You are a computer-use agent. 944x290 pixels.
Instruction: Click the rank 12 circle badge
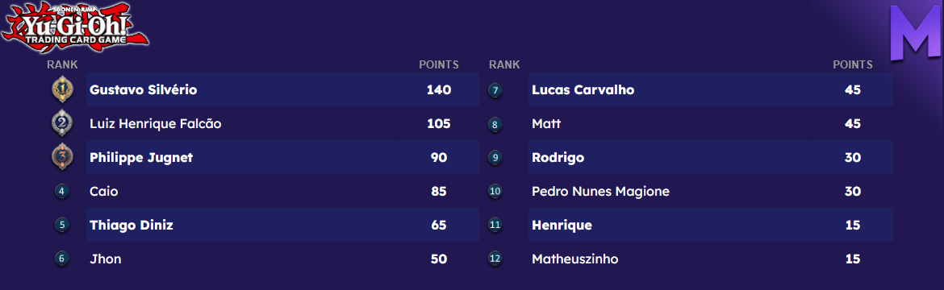[x=495, y=259]
